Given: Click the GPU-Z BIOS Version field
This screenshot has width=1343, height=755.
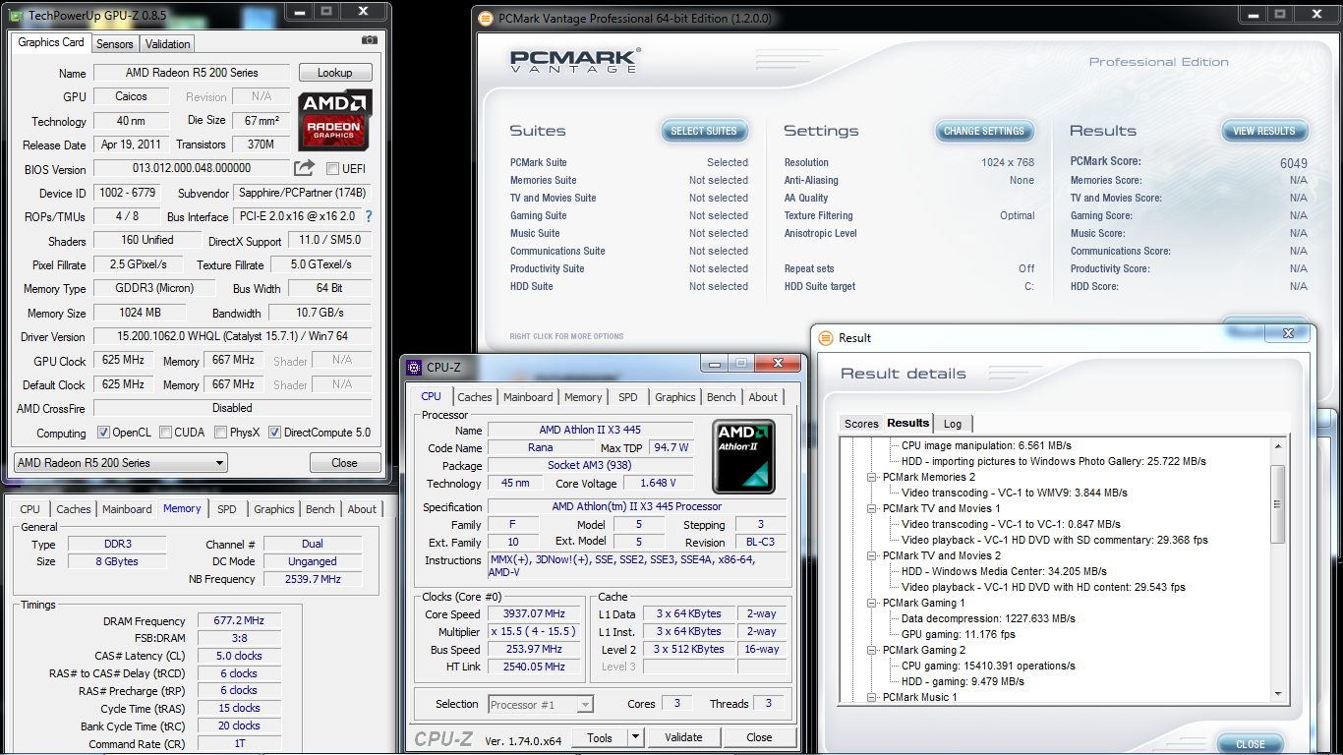Looking at the screenshot, I should (192, 168).
